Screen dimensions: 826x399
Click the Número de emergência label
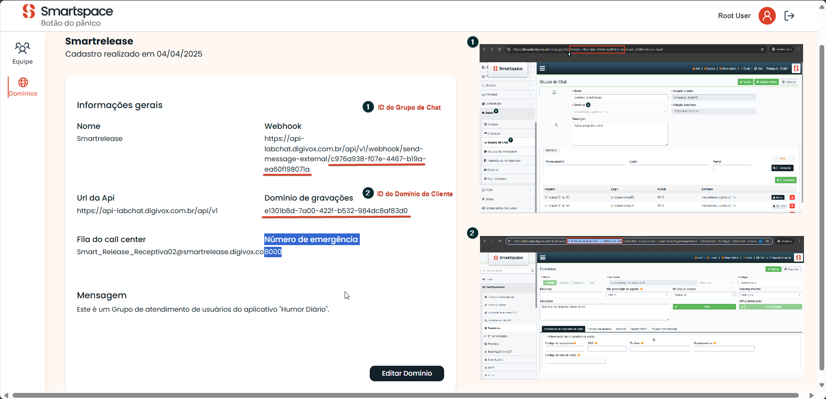311,239
